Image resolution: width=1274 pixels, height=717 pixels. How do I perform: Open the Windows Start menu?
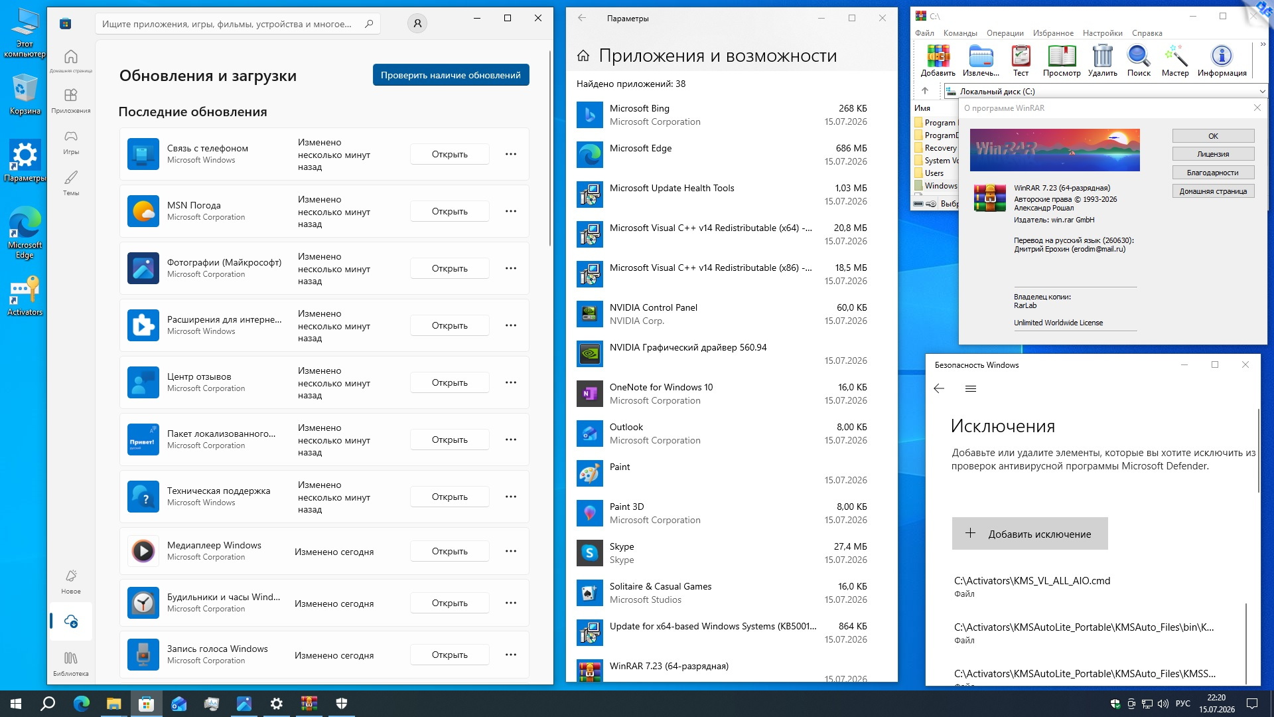click(16, 704)
